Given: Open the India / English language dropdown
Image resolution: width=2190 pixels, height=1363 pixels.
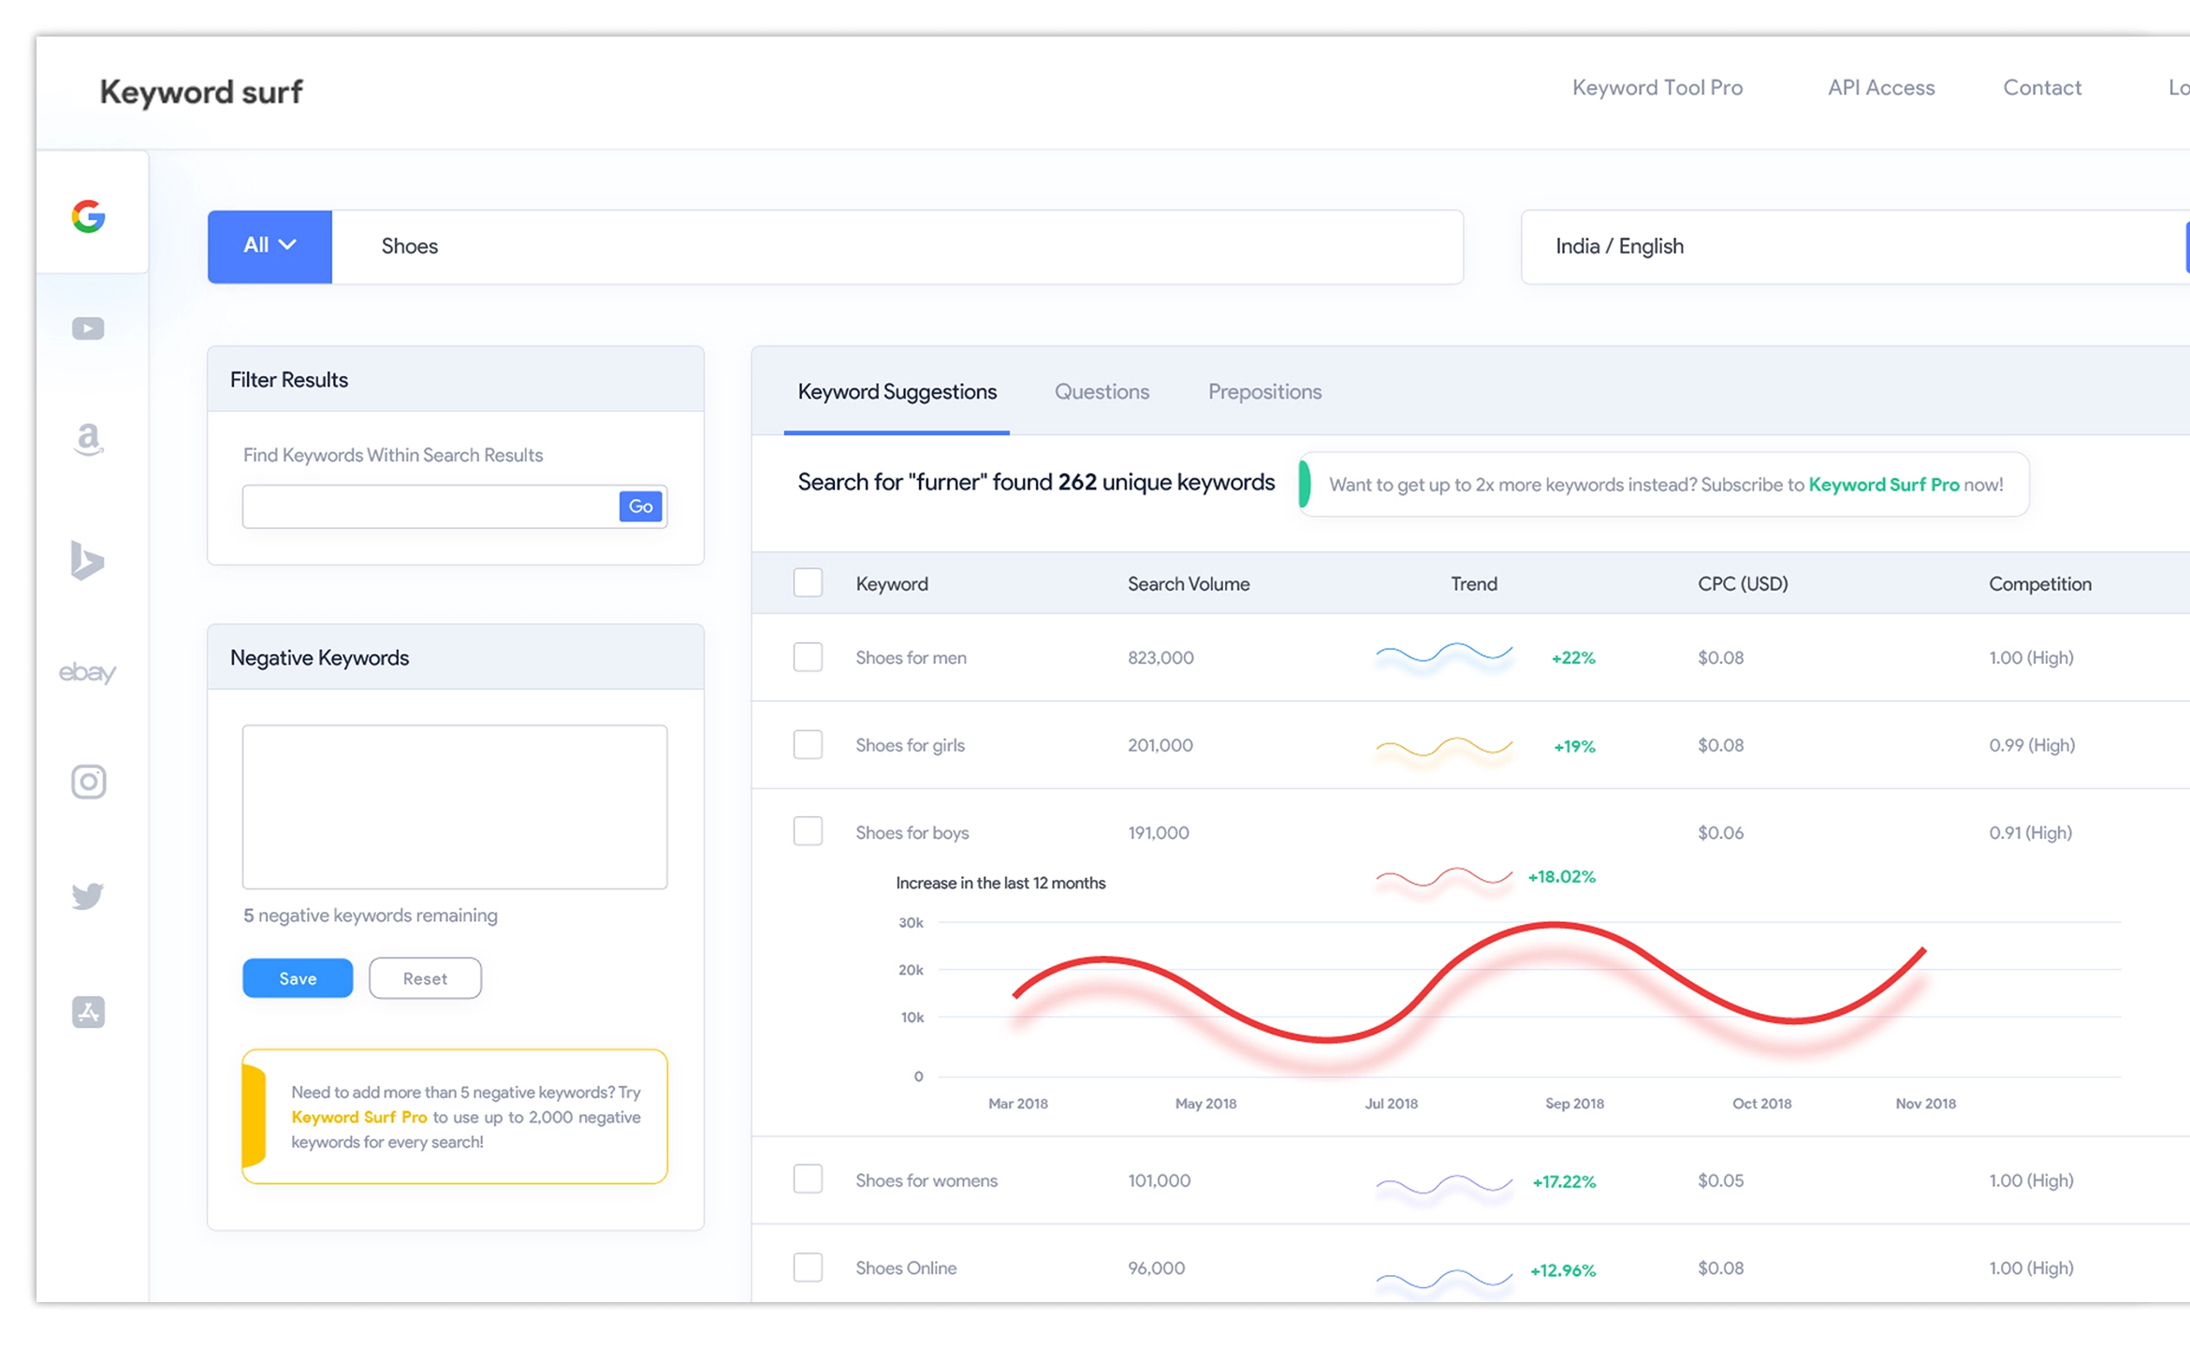Looking at the screenshot, I should 1845,245.
